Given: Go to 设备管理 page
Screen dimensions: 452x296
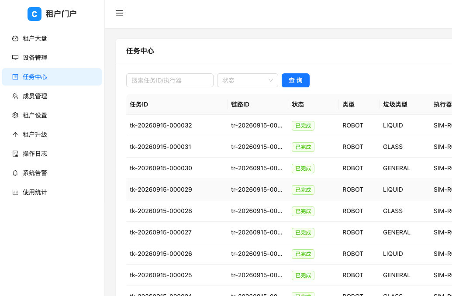Looking at the screenshot, I should click(x=52, y=58).
